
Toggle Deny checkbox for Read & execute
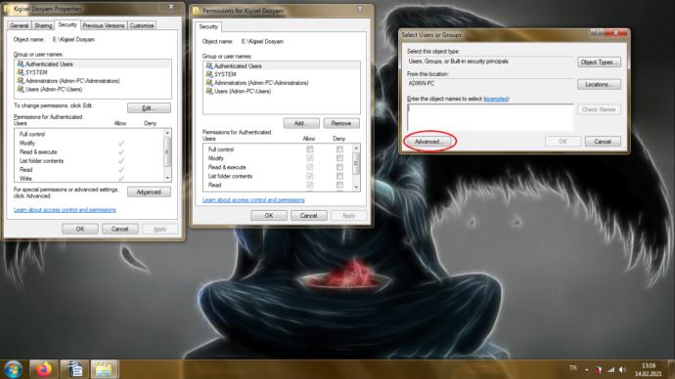tap(339, 167)
